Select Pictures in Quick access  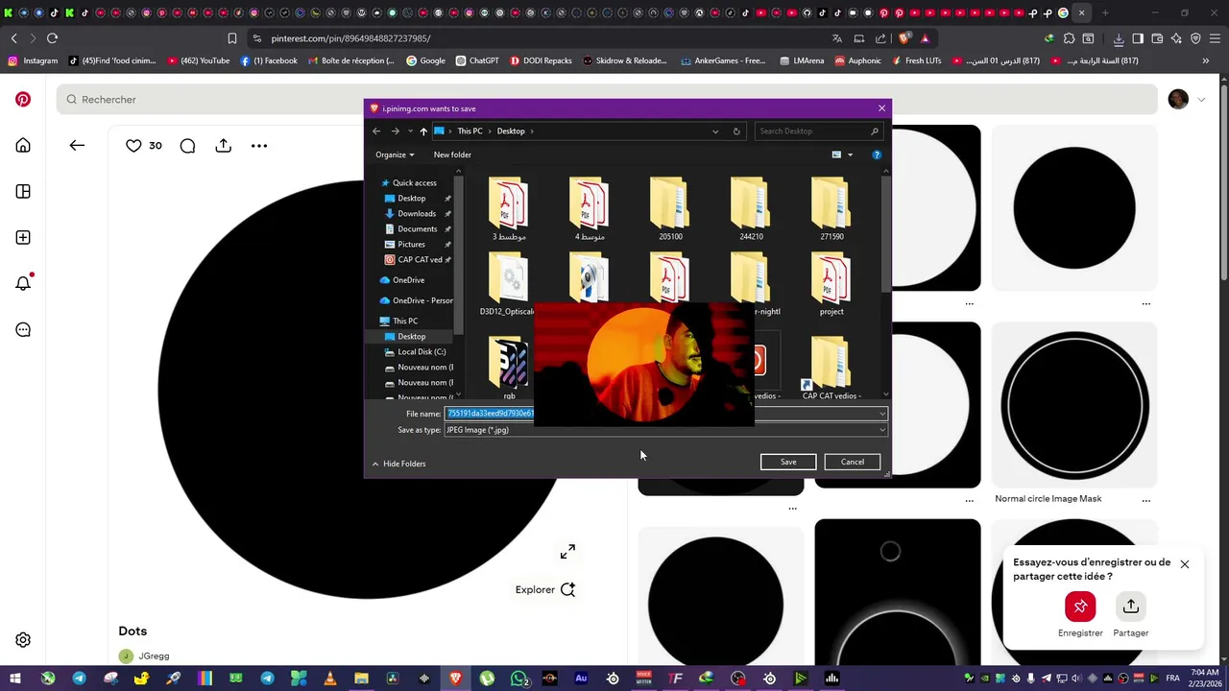(x=411, y=244)
